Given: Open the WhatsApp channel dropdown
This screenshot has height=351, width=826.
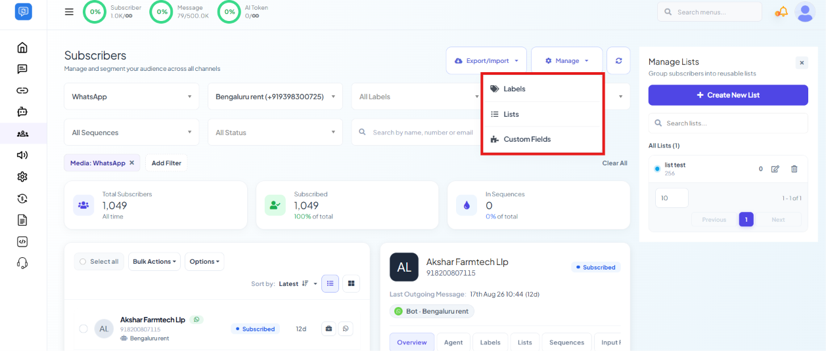Looking at the screenshot, I should click(131, 96).
